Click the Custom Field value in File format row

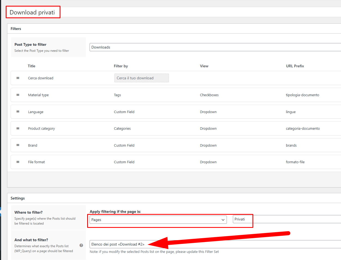coord(124,162)
